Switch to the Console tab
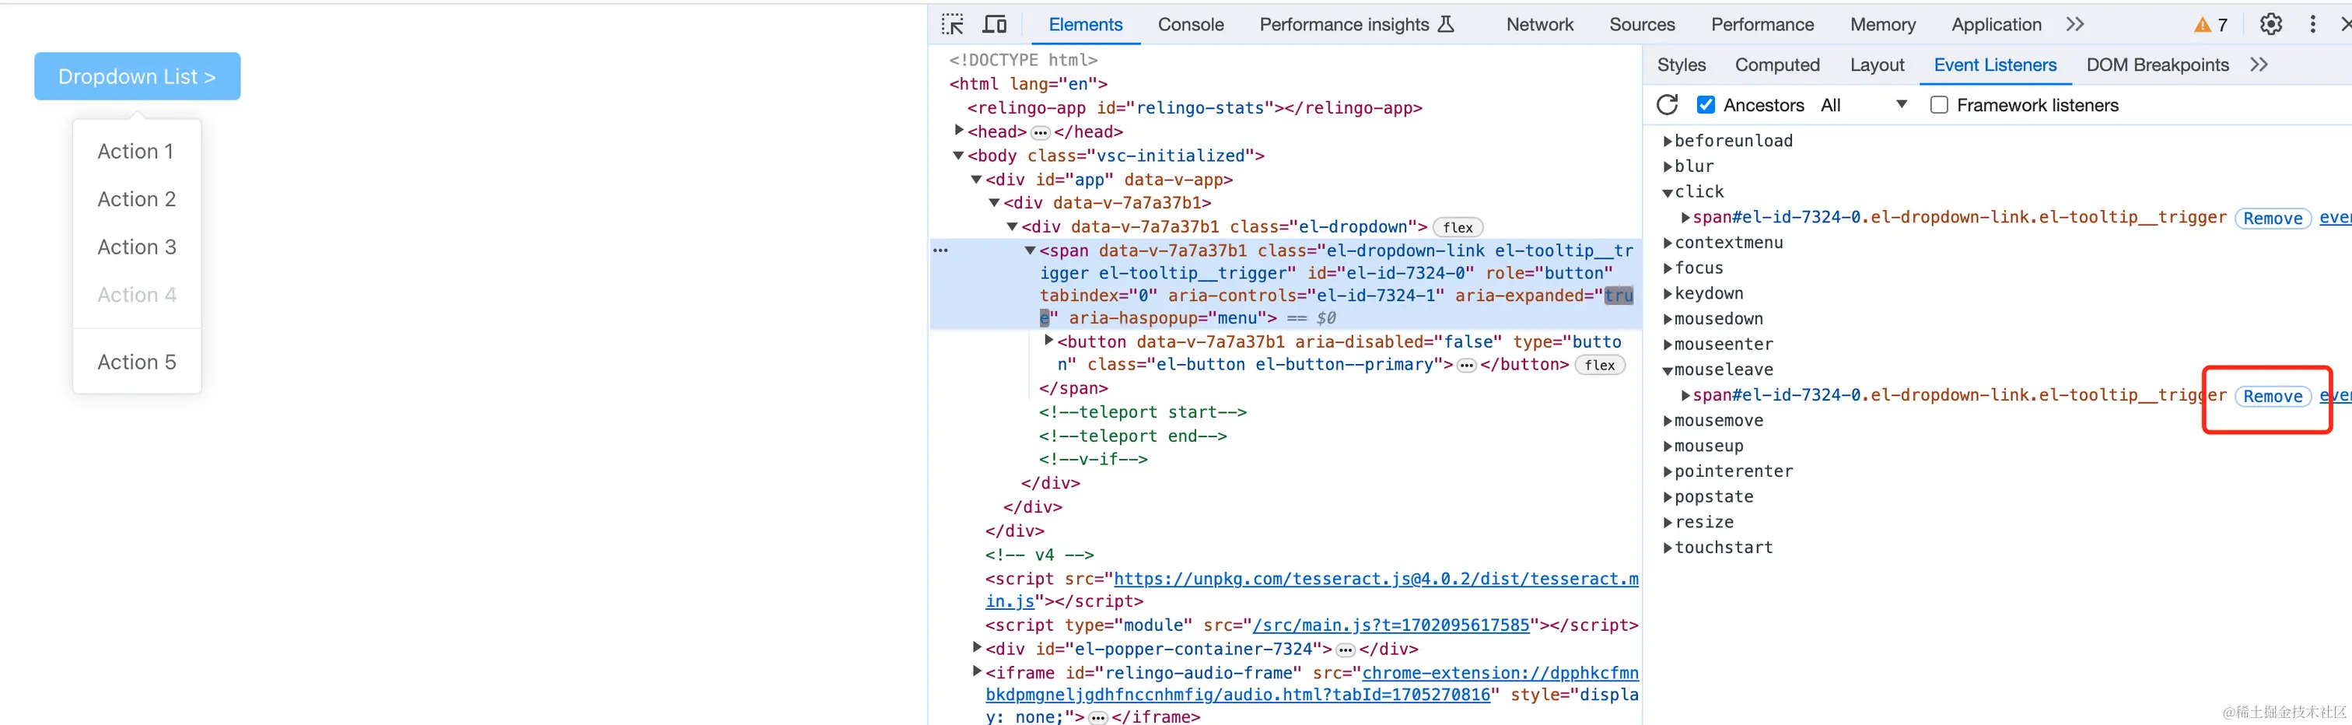Viewport: 2352px width, 725px height. pos(1191,25)
